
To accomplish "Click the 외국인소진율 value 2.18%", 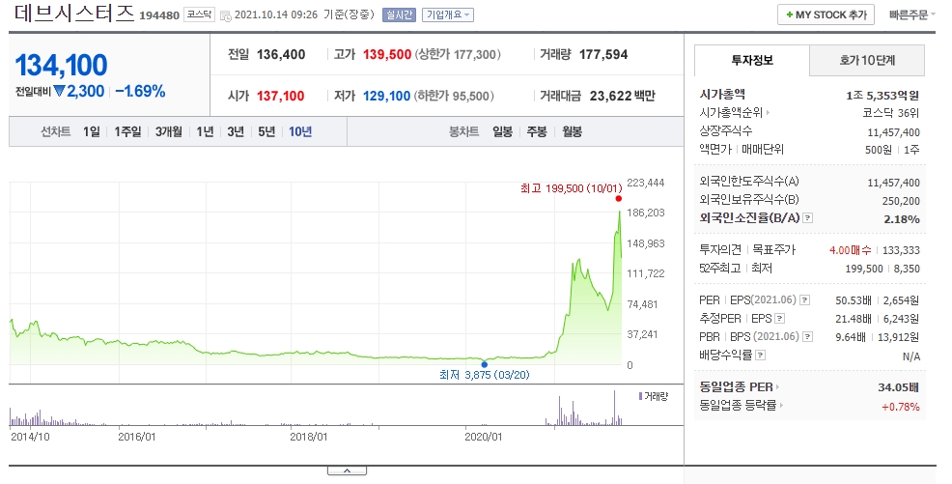I will (902, 219).
